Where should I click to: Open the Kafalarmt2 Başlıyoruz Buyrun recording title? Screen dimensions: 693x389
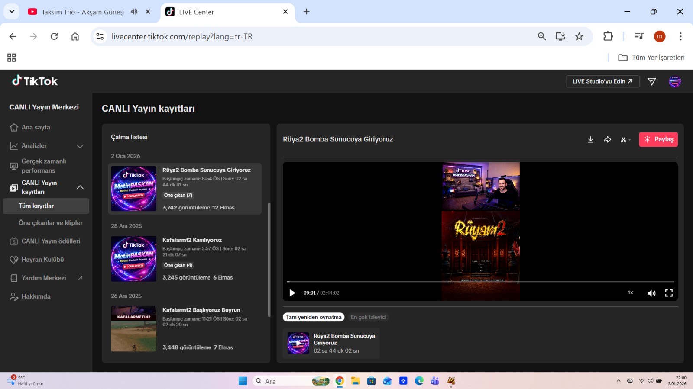click(x=201, y=310)
